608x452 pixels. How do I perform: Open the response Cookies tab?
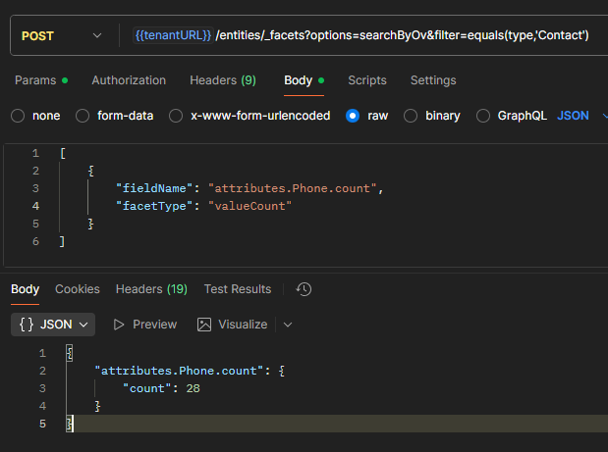click(x=78, y=289)
